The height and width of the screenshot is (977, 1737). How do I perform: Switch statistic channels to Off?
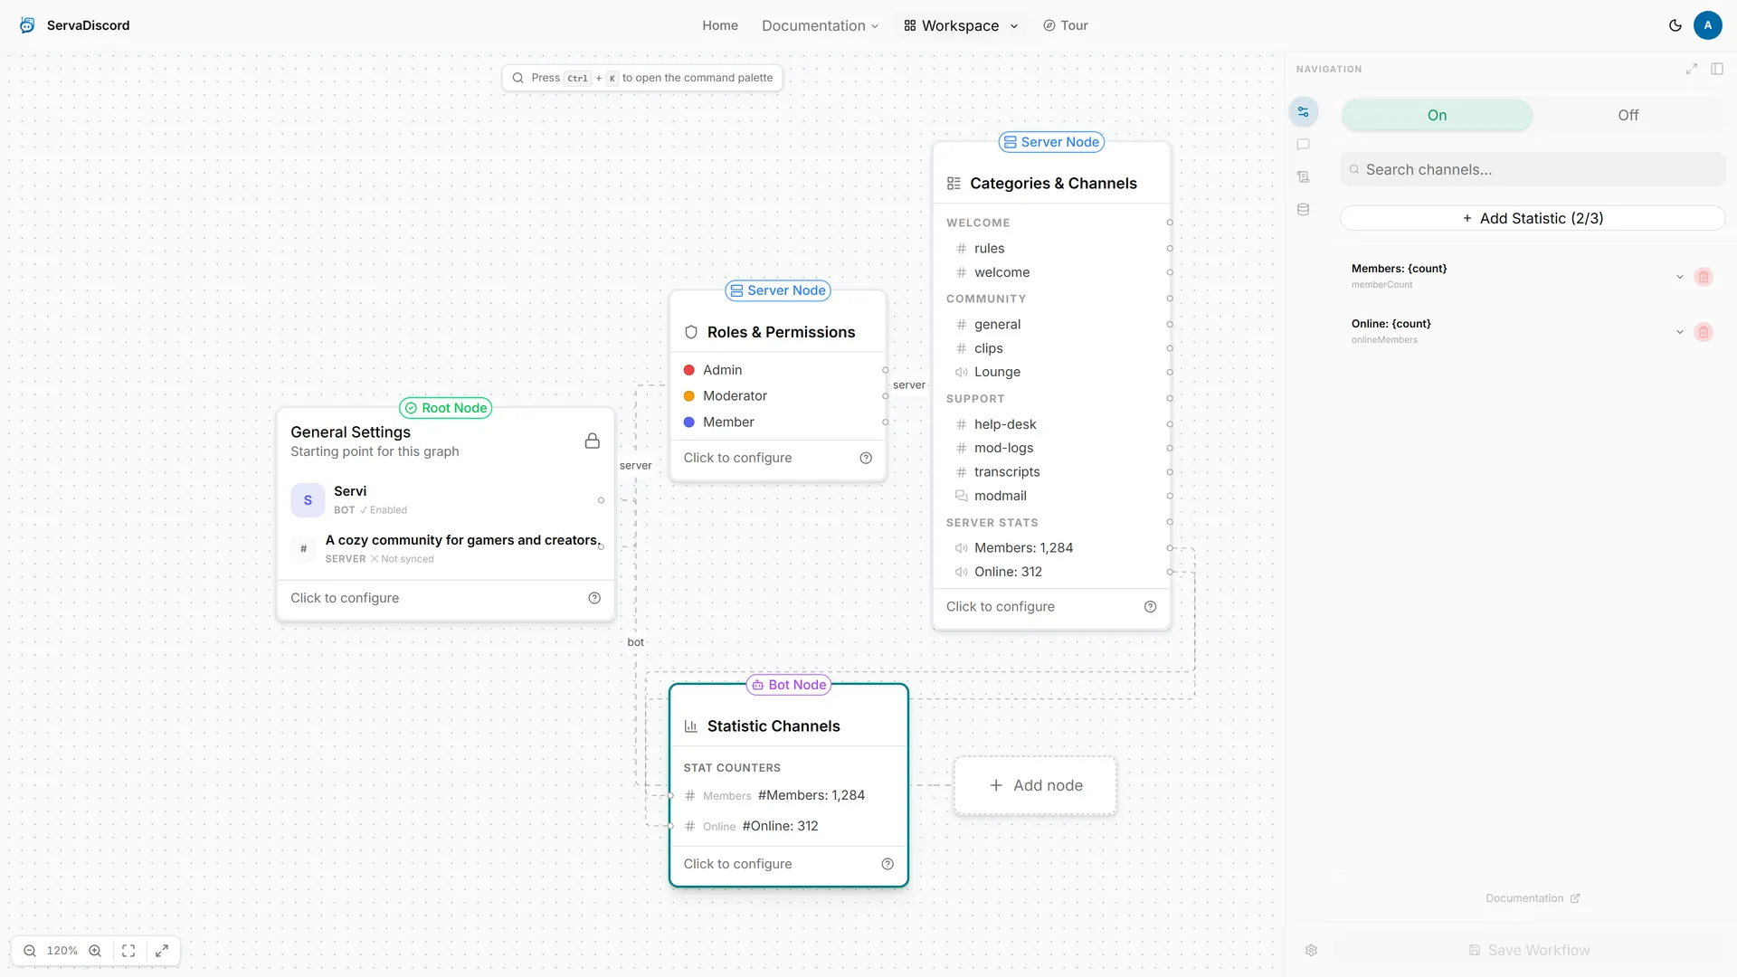pos(1628,115)
